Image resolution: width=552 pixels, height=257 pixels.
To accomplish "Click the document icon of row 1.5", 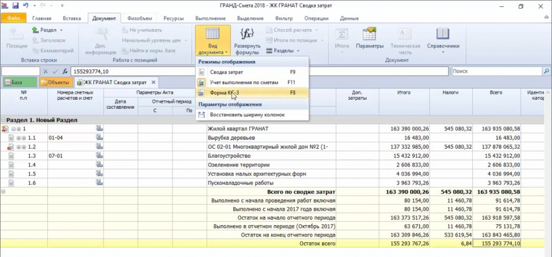I will pyautogui.click(x=11, y=174).
